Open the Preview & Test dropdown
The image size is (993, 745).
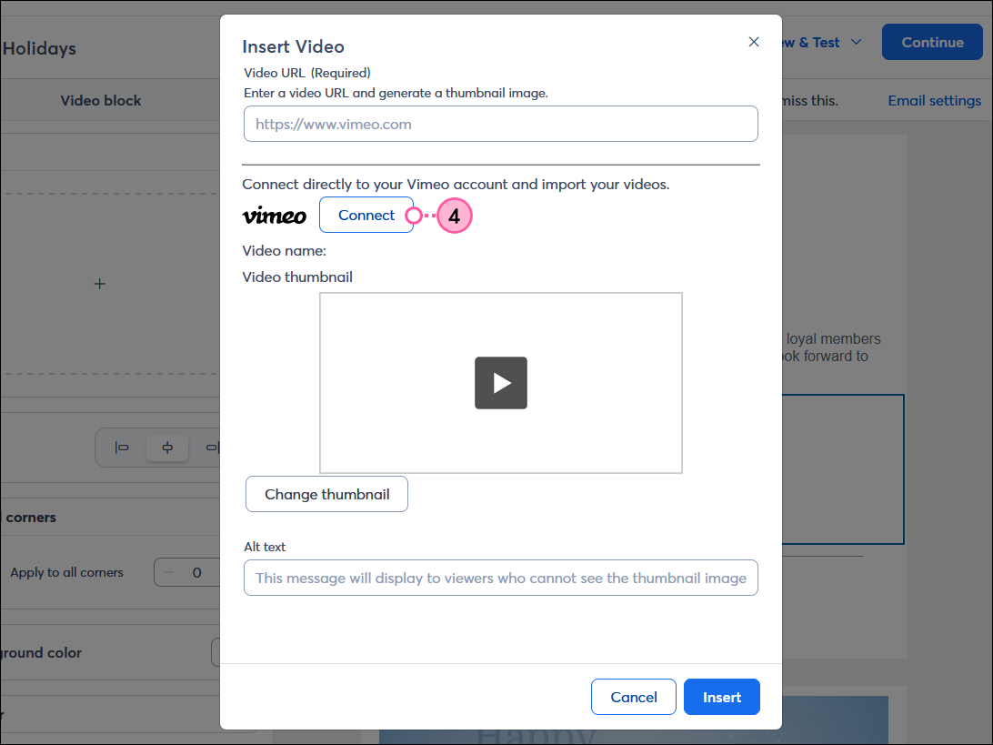tap(817, 42)
